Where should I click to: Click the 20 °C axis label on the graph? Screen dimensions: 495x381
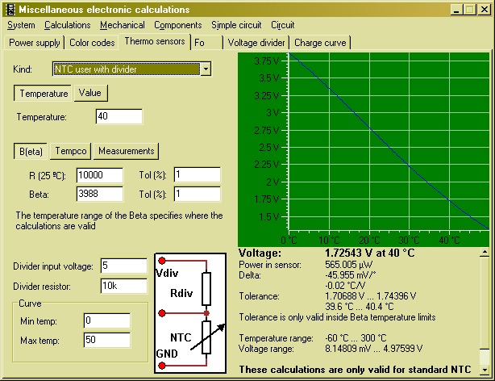click(x=369, y=241)
